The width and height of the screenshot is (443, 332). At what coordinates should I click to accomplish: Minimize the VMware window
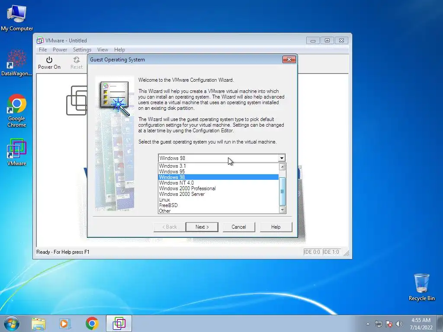[x=313, y=41]
